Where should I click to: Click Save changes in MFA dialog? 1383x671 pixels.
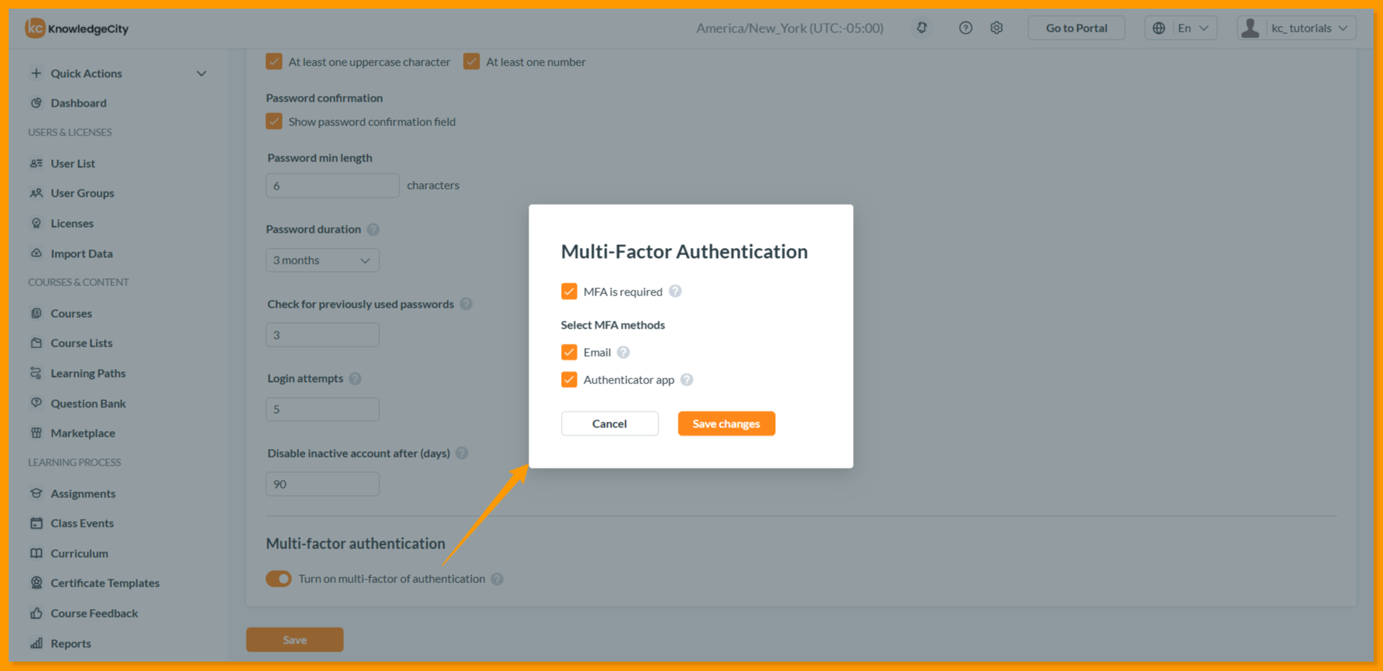click(x=726, y=424)
